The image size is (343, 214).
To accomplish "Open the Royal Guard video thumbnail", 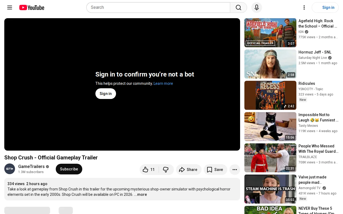I will coord(270,158).
